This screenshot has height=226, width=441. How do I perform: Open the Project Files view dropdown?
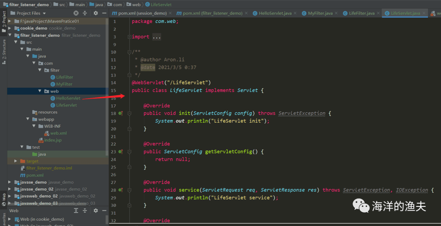click(x=44, y=13)
